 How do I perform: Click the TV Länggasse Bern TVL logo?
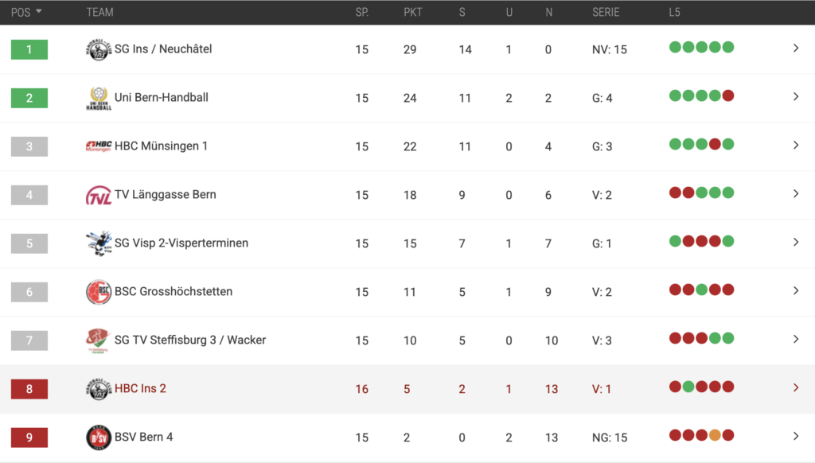tap(99, 195)
